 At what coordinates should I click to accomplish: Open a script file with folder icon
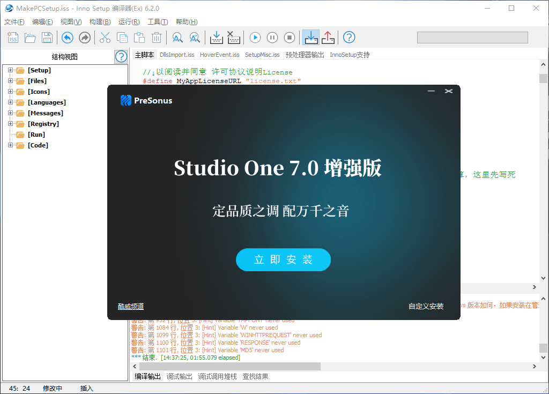pos(30,38)
